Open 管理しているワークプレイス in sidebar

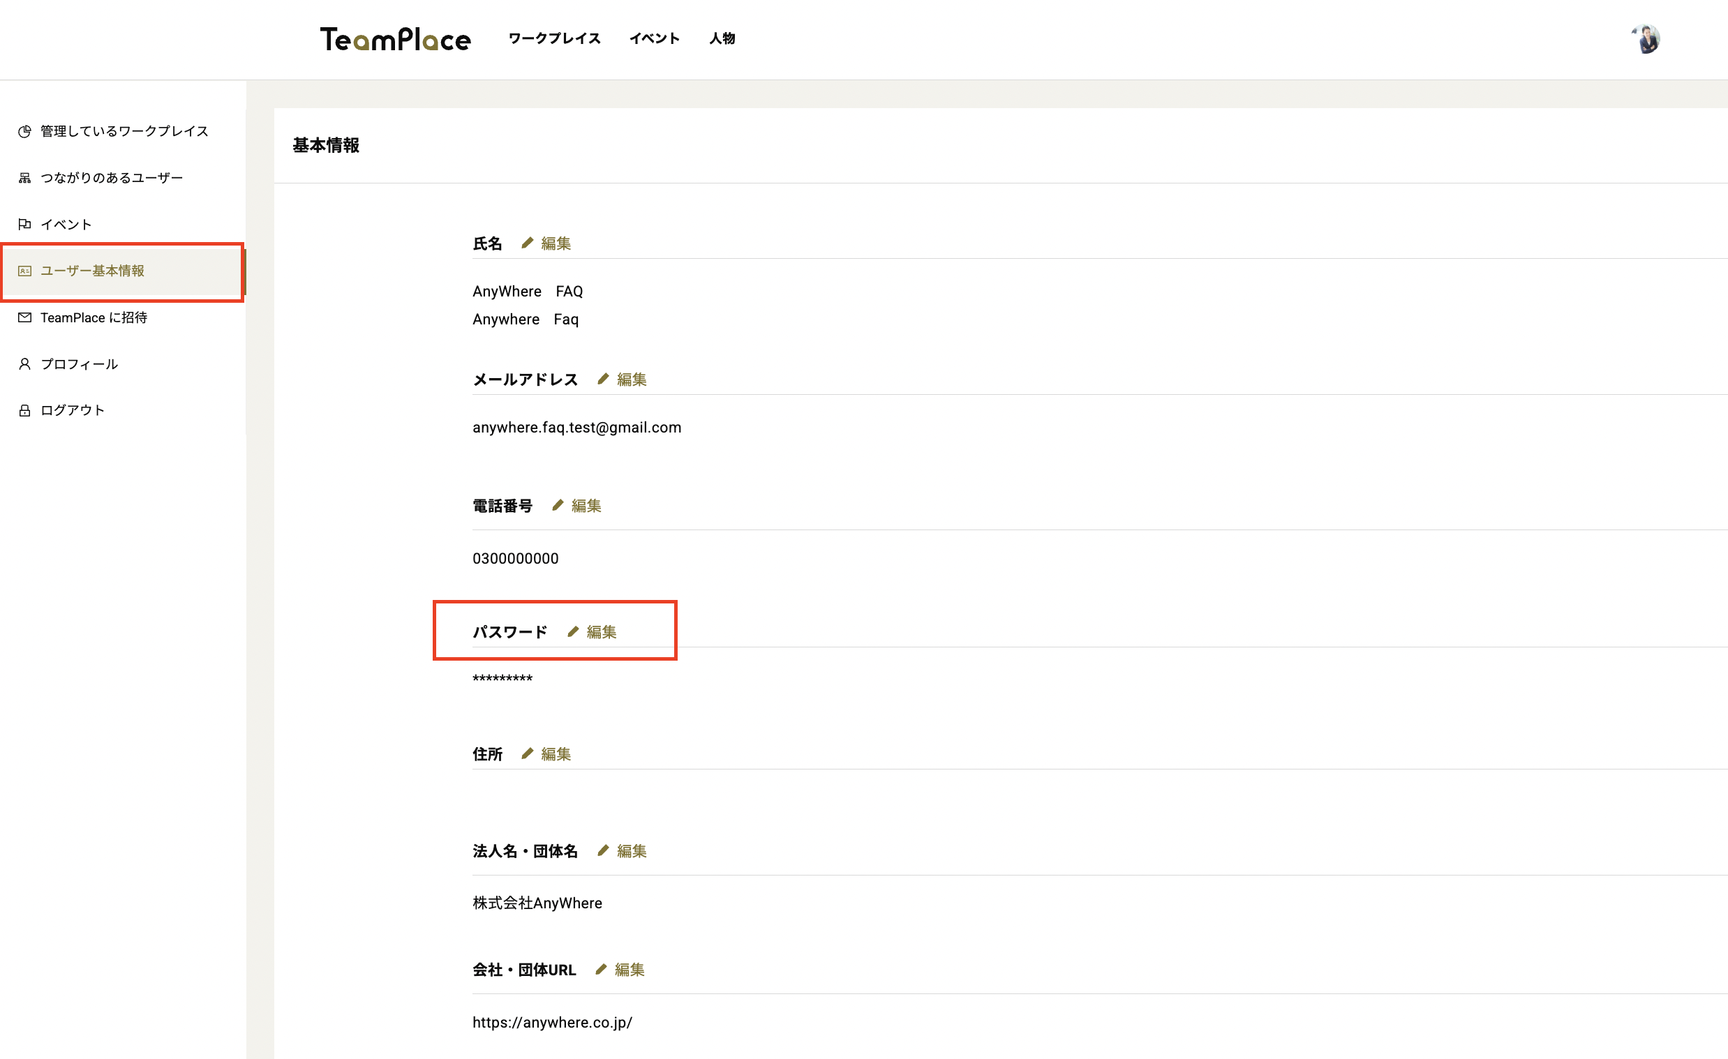[124, 131]
